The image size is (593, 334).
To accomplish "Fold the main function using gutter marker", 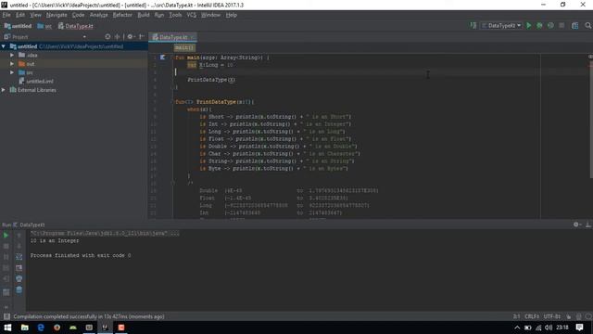I will (173, 58).
